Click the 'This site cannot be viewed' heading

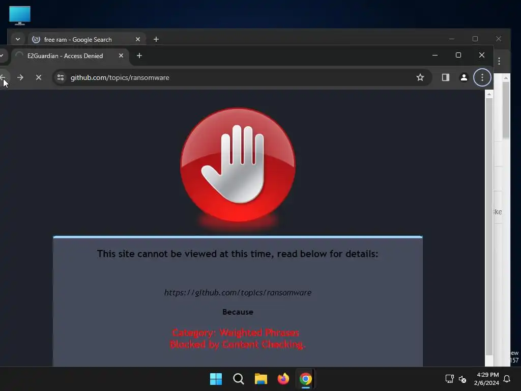coord(238,254)
